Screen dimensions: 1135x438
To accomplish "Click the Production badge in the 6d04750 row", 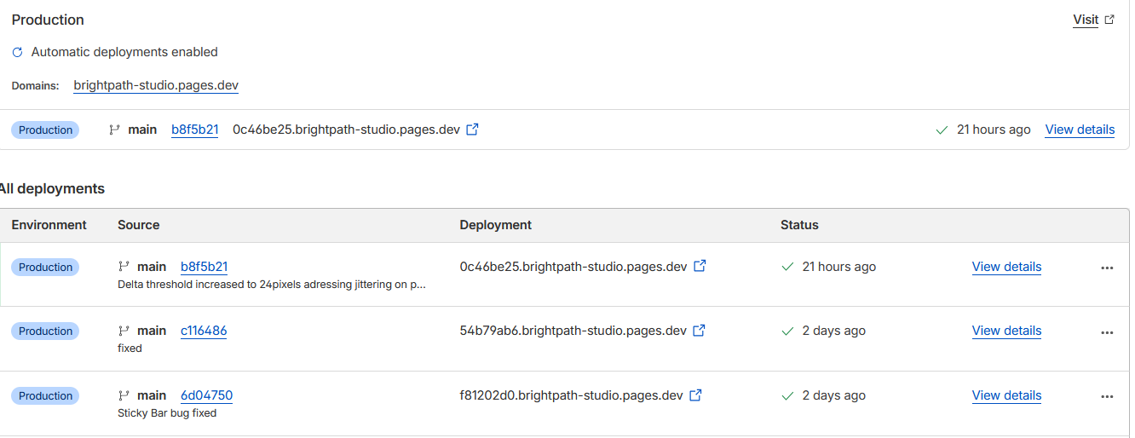I will point(45,395).
